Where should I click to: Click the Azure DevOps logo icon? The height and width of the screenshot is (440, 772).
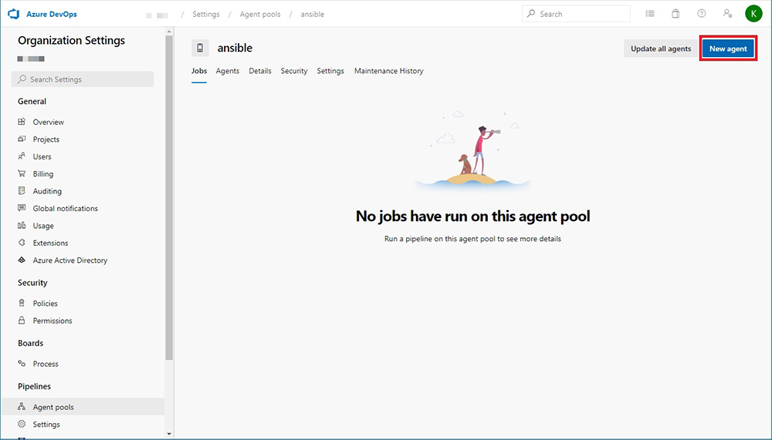click(13, 14)
